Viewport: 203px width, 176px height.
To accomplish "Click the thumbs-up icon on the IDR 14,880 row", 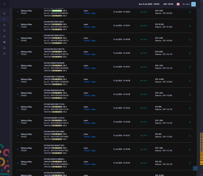I will pos(190,81).
